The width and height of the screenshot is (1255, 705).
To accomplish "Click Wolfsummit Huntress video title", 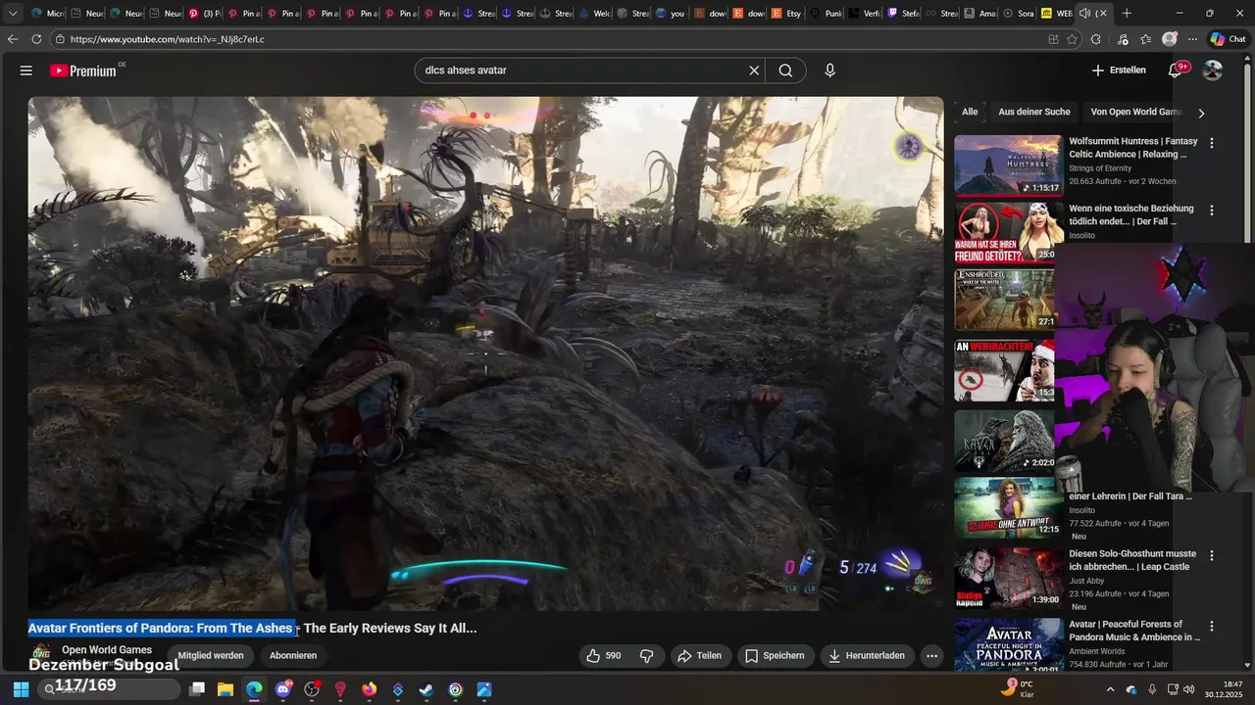I will coord(1133,148).
